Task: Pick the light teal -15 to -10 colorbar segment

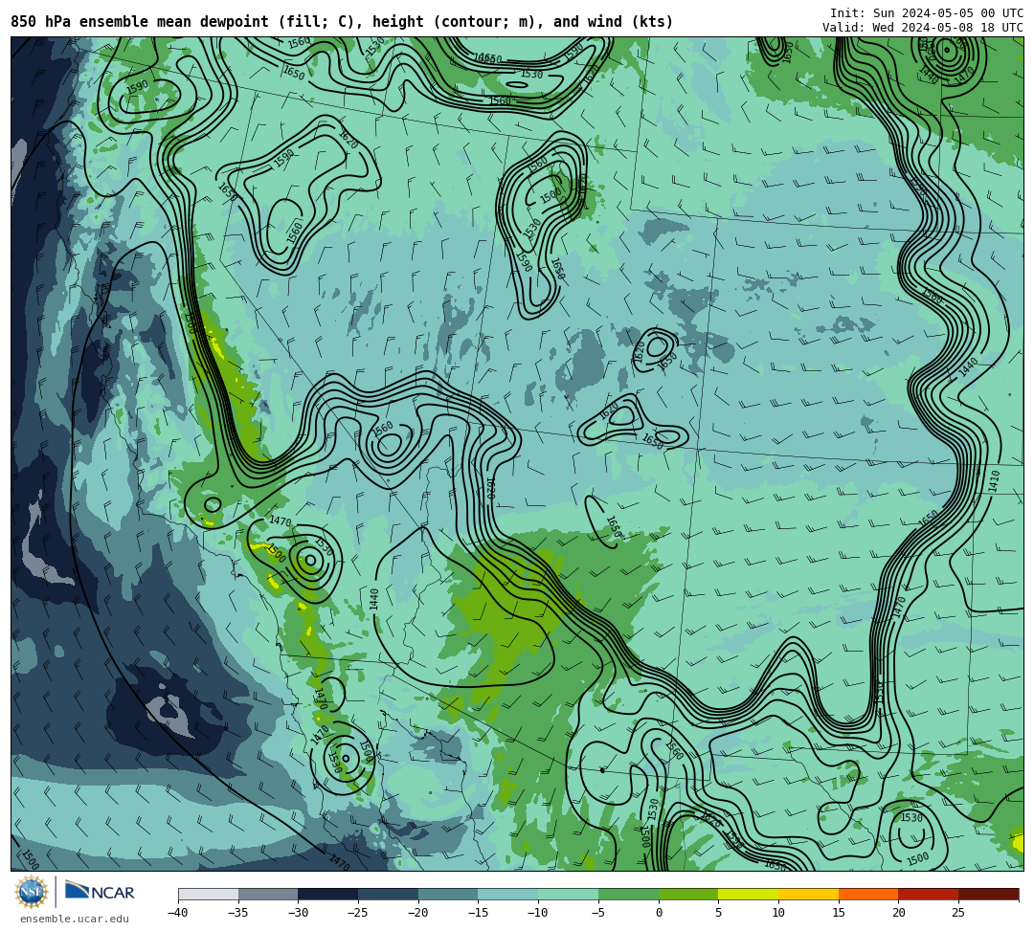Action: coord(508,894)
